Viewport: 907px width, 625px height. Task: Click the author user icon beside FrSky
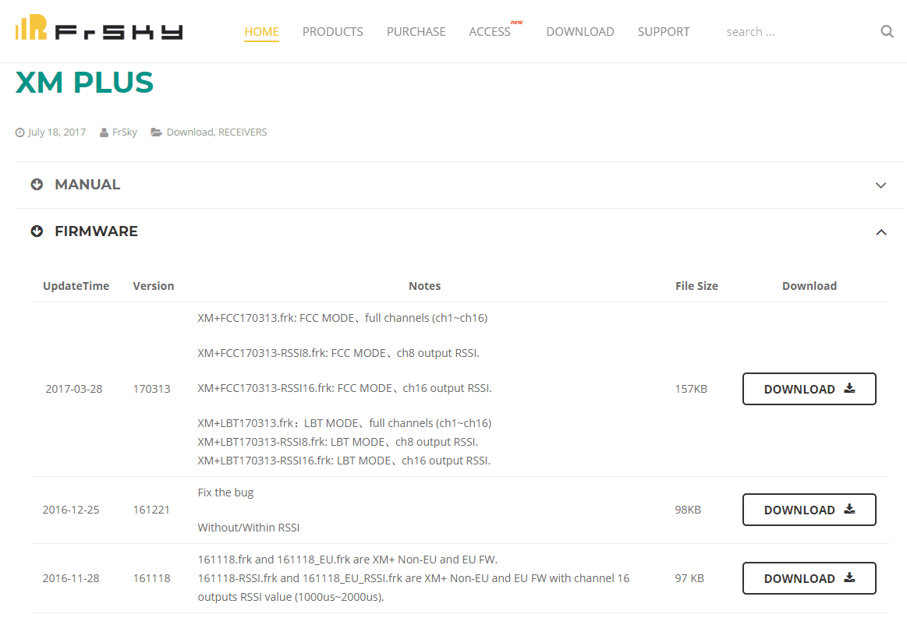pos(105,132)
